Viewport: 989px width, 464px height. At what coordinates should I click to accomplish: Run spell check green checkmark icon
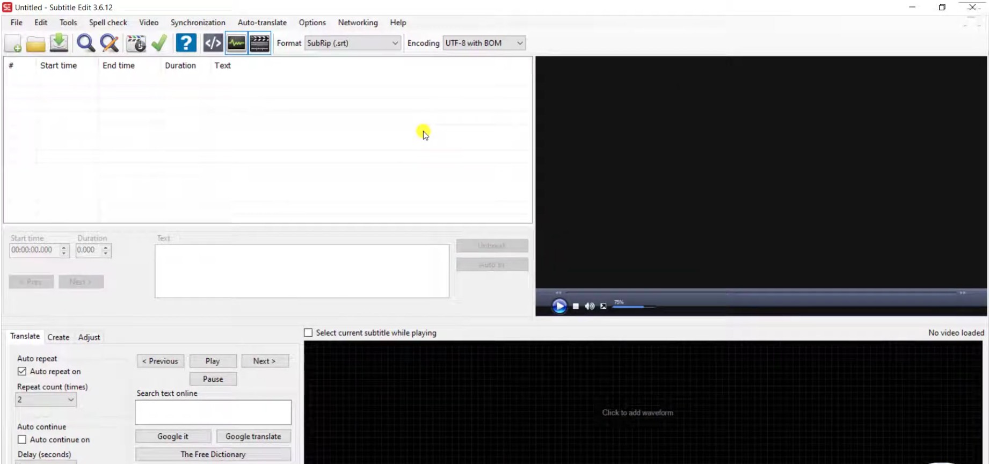click(x=159, y=43)
